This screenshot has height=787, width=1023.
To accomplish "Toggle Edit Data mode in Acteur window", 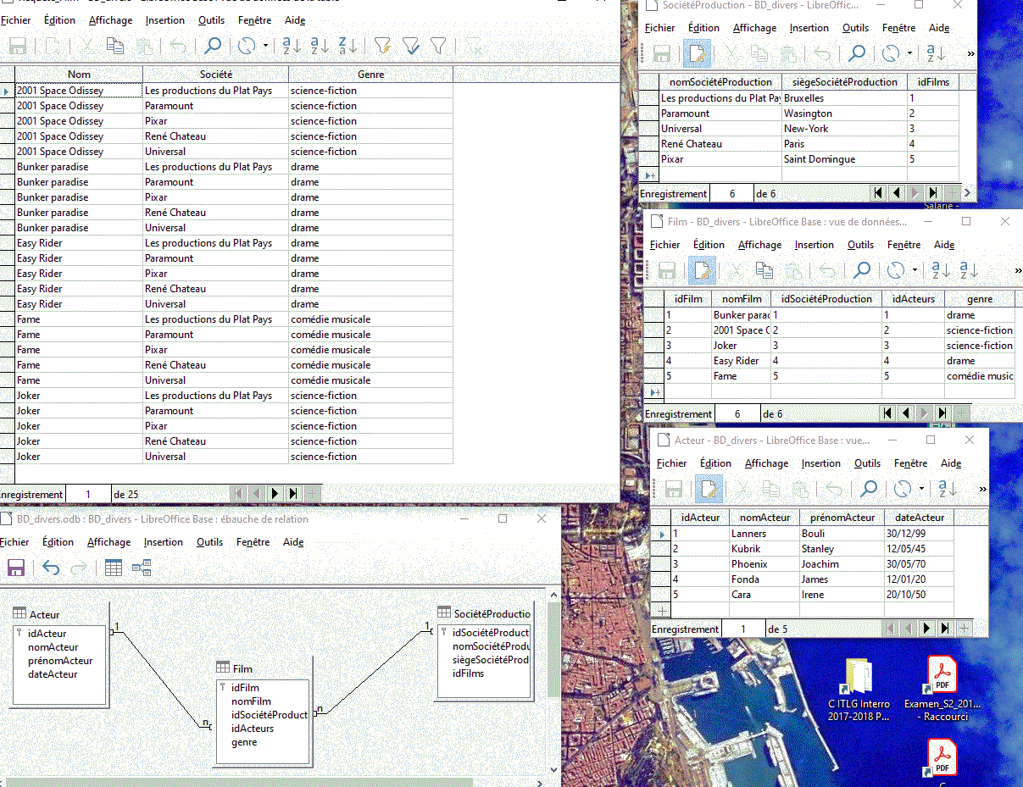I will click(709, 489).
